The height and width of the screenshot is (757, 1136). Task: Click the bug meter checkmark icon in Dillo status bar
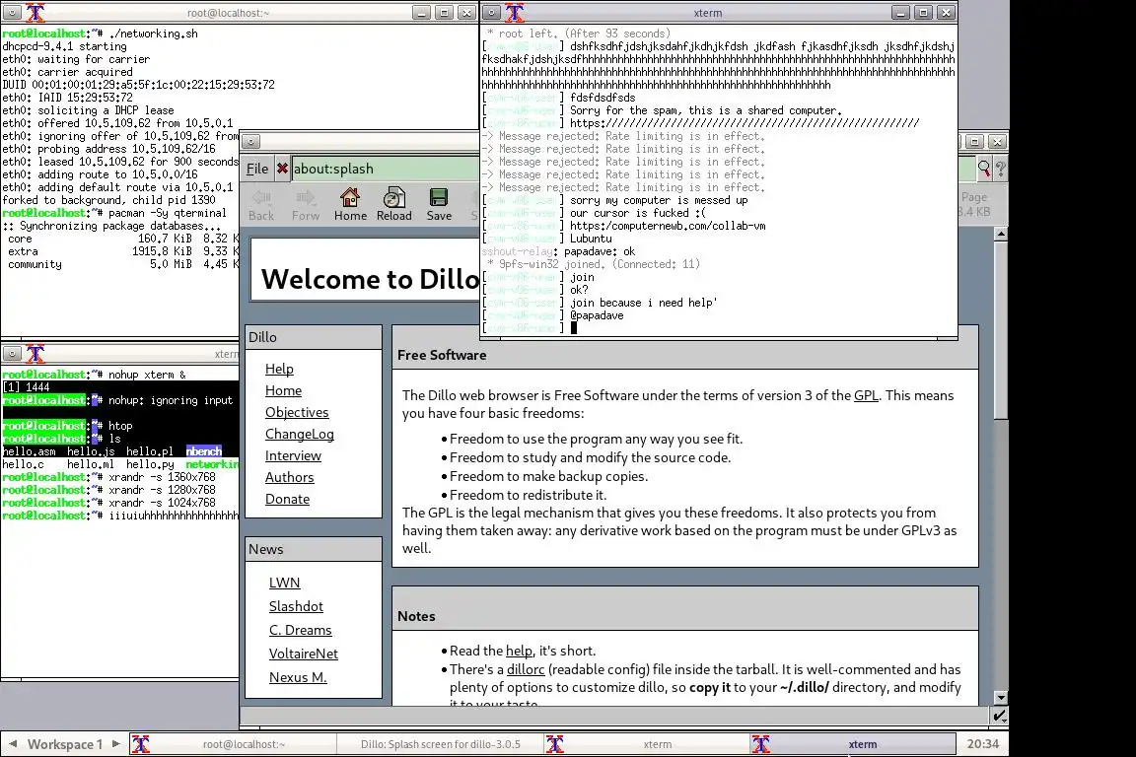999,715
